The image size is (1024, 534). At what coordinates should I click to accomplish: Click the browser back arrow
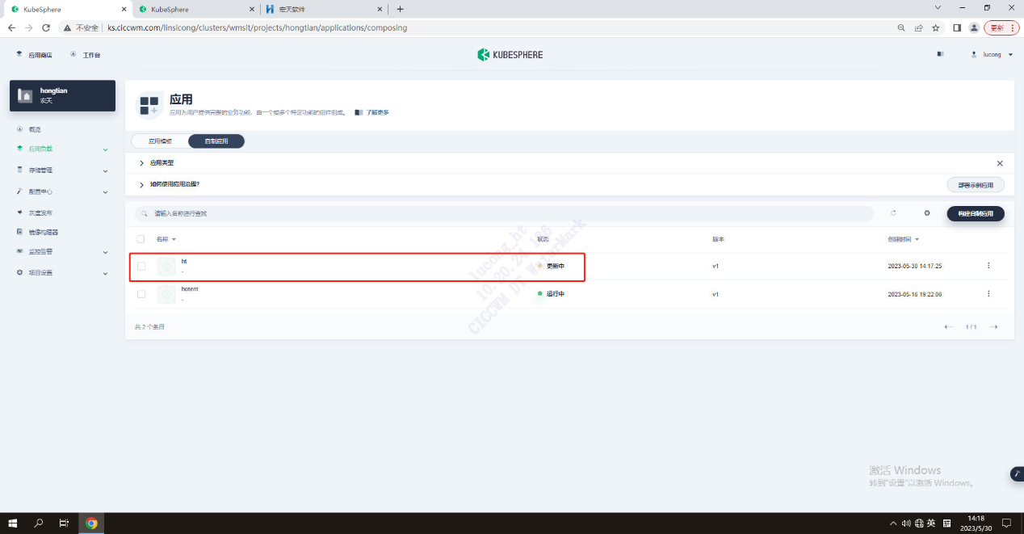coord(11,27)
